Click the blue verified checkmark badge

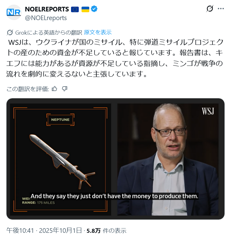pyautogui.click(x=94, y=9)
